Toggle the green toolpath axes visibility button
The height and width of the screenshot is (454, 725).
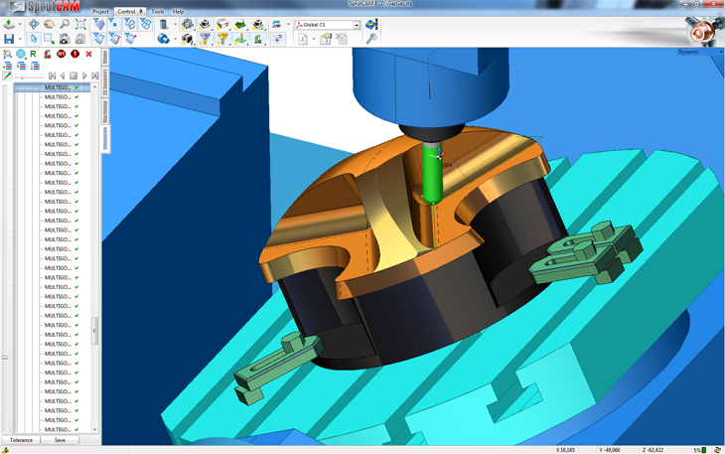click(x=240, y=39)
